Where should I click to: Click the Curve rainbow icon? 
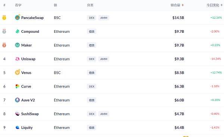point(18,86)
